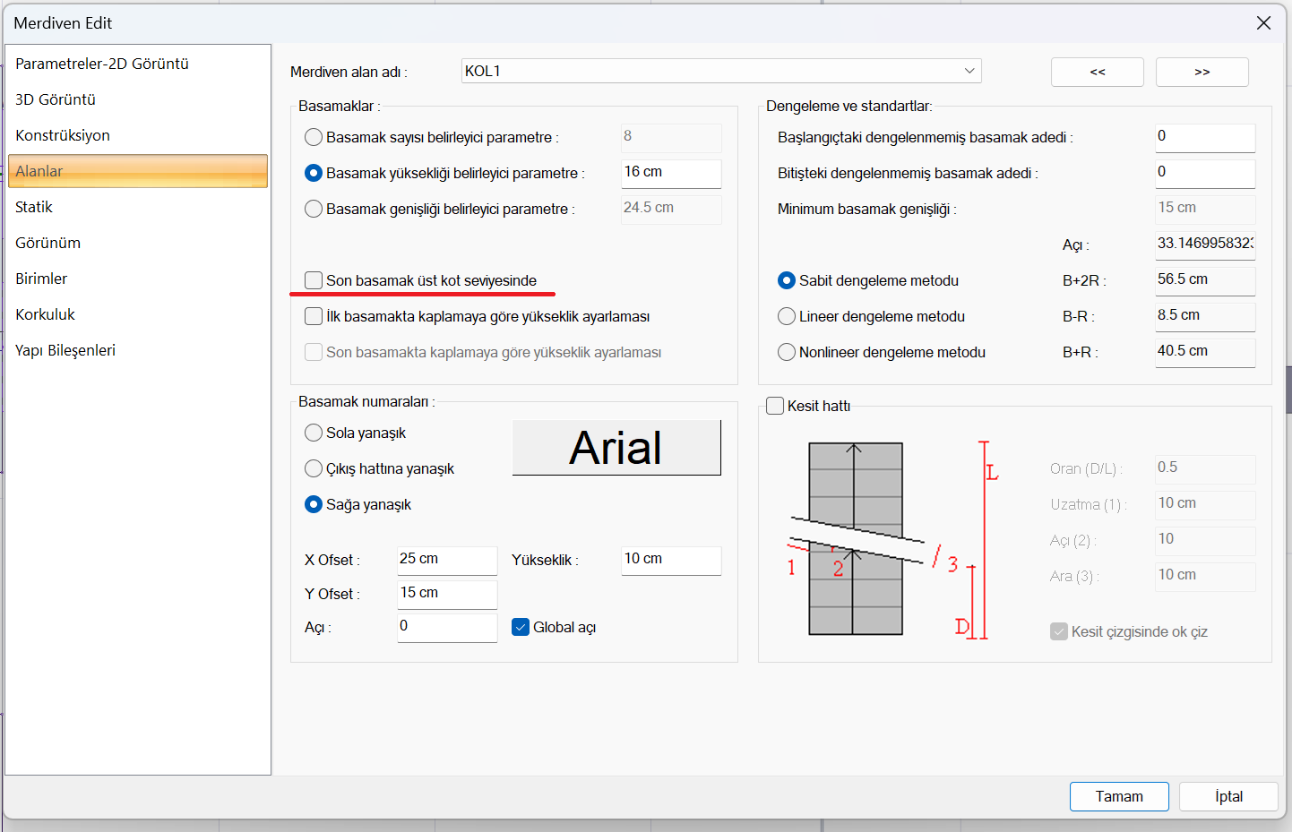The width and height of the screenshot is (1292, 832).
Task: Open the Arial font selector button
Action: click(x=616, y=448)
